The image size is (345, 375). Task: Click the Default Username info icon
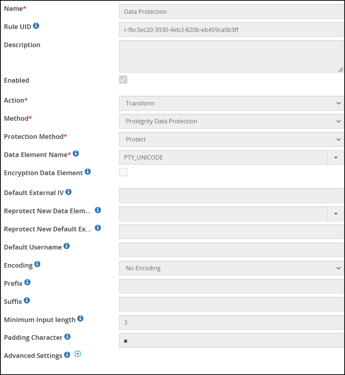66,246
